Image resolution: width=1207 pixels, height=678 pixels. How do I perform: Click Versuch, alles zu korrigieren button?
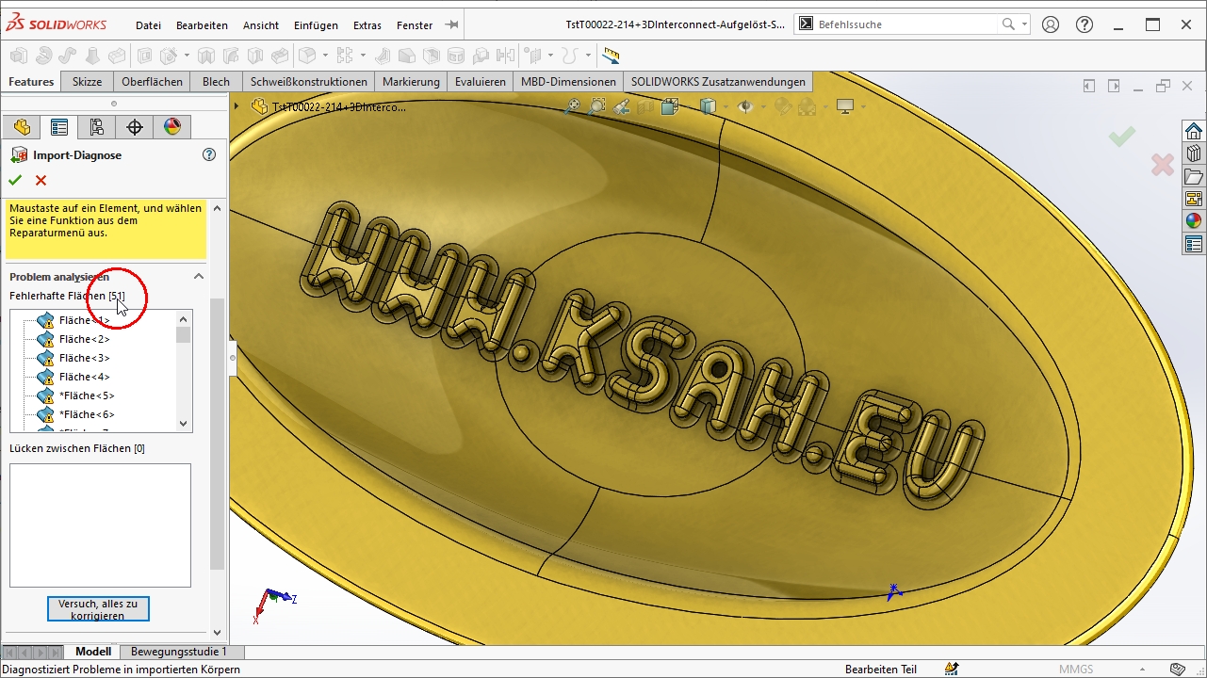point(98,609)
